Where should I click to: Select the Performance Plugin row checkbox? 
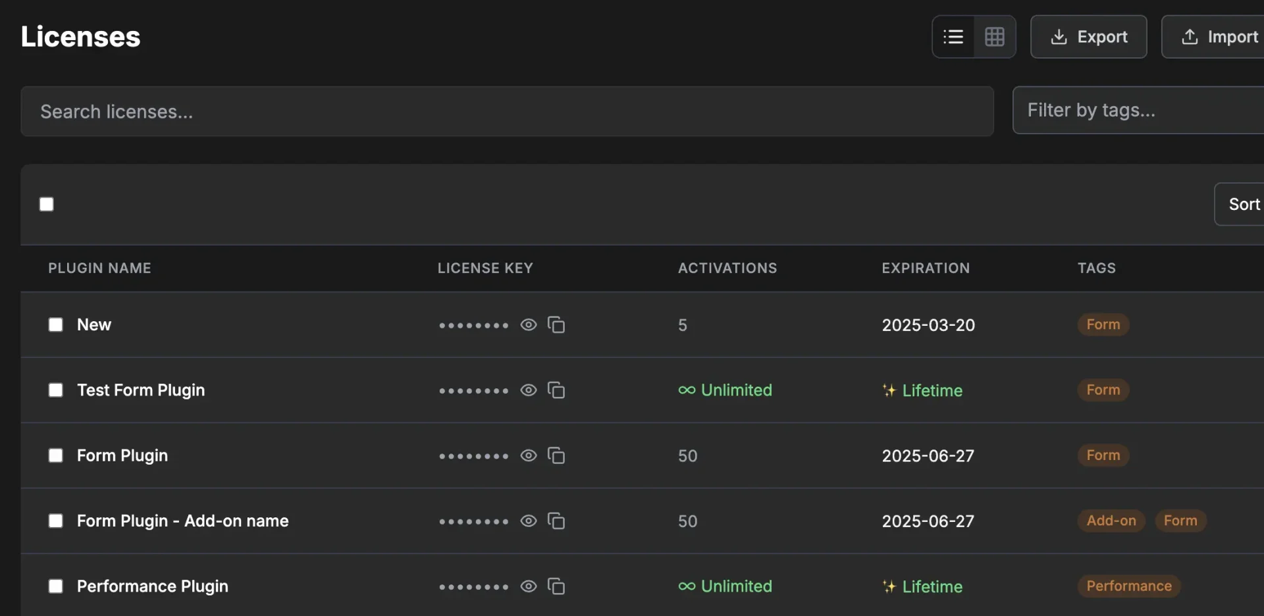(56, 586)
